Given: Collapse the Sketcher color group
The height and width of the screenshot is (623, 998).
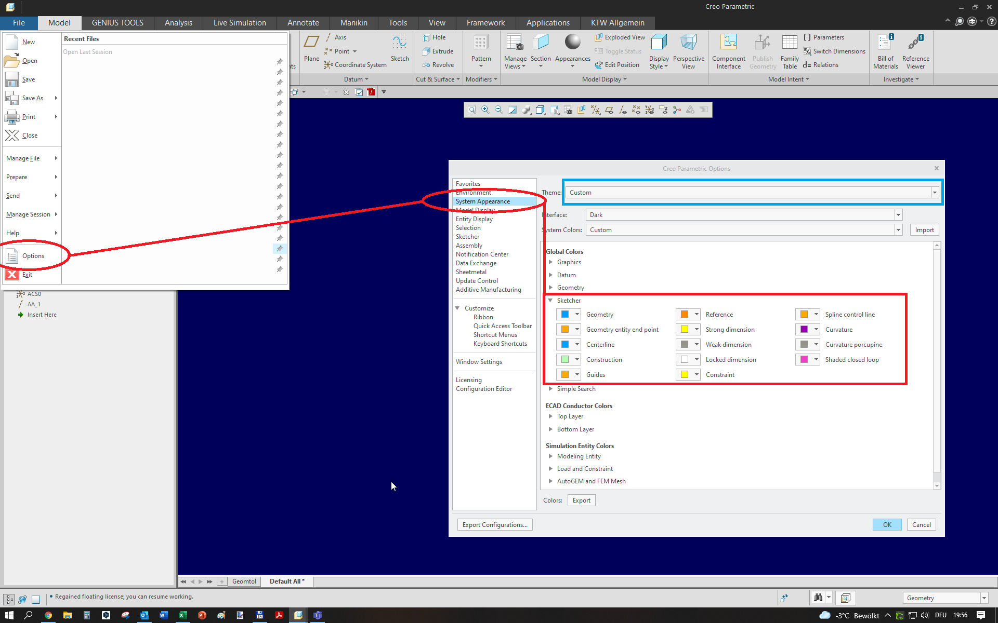Looking at the screenshot, I should (x=550, y=301).
